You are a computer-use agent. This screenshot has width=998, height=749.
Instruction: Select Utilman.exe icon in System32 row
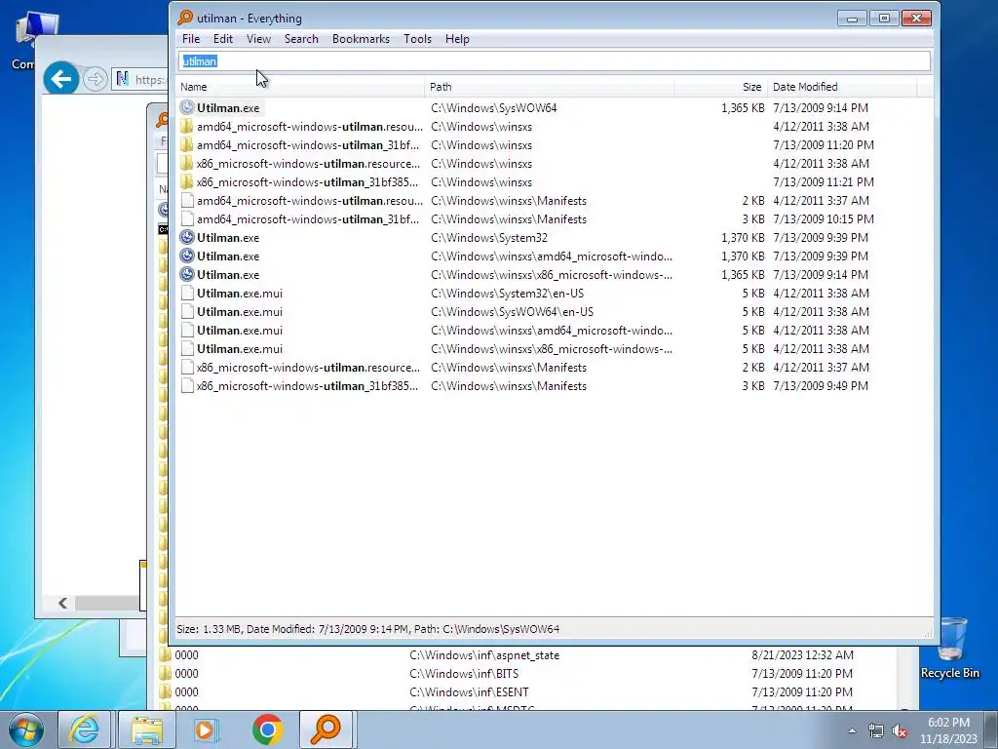tap(186, 238)
